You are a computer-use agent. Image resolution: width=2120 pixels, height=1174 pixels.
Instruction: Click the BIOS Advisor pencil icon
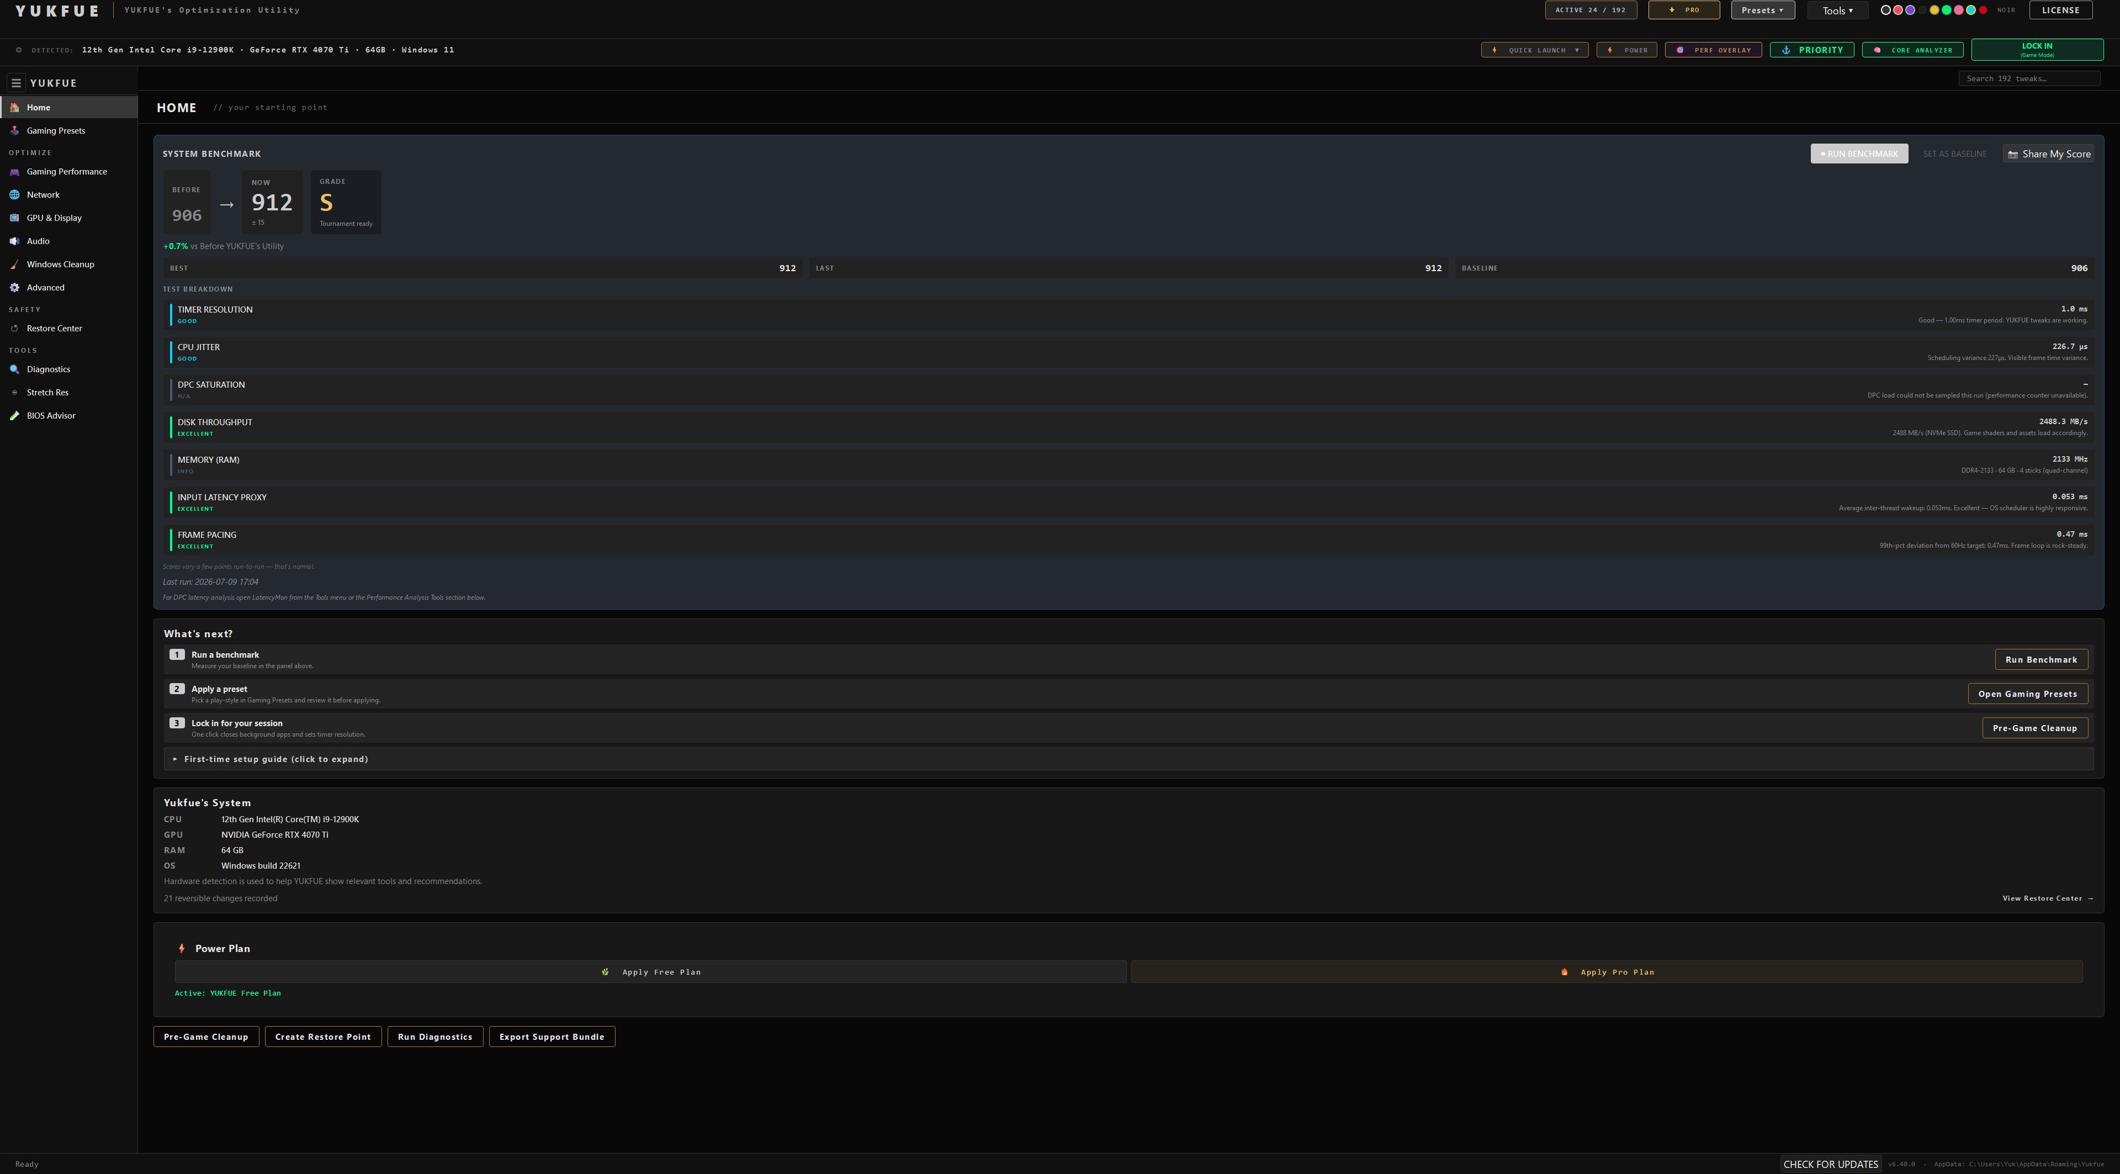pyautogui.click(x=14, y=416)
